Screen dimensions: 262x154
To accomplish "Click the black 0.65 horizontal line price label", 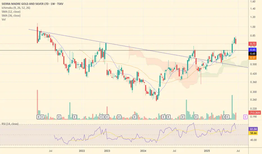I will click(253, 53).
